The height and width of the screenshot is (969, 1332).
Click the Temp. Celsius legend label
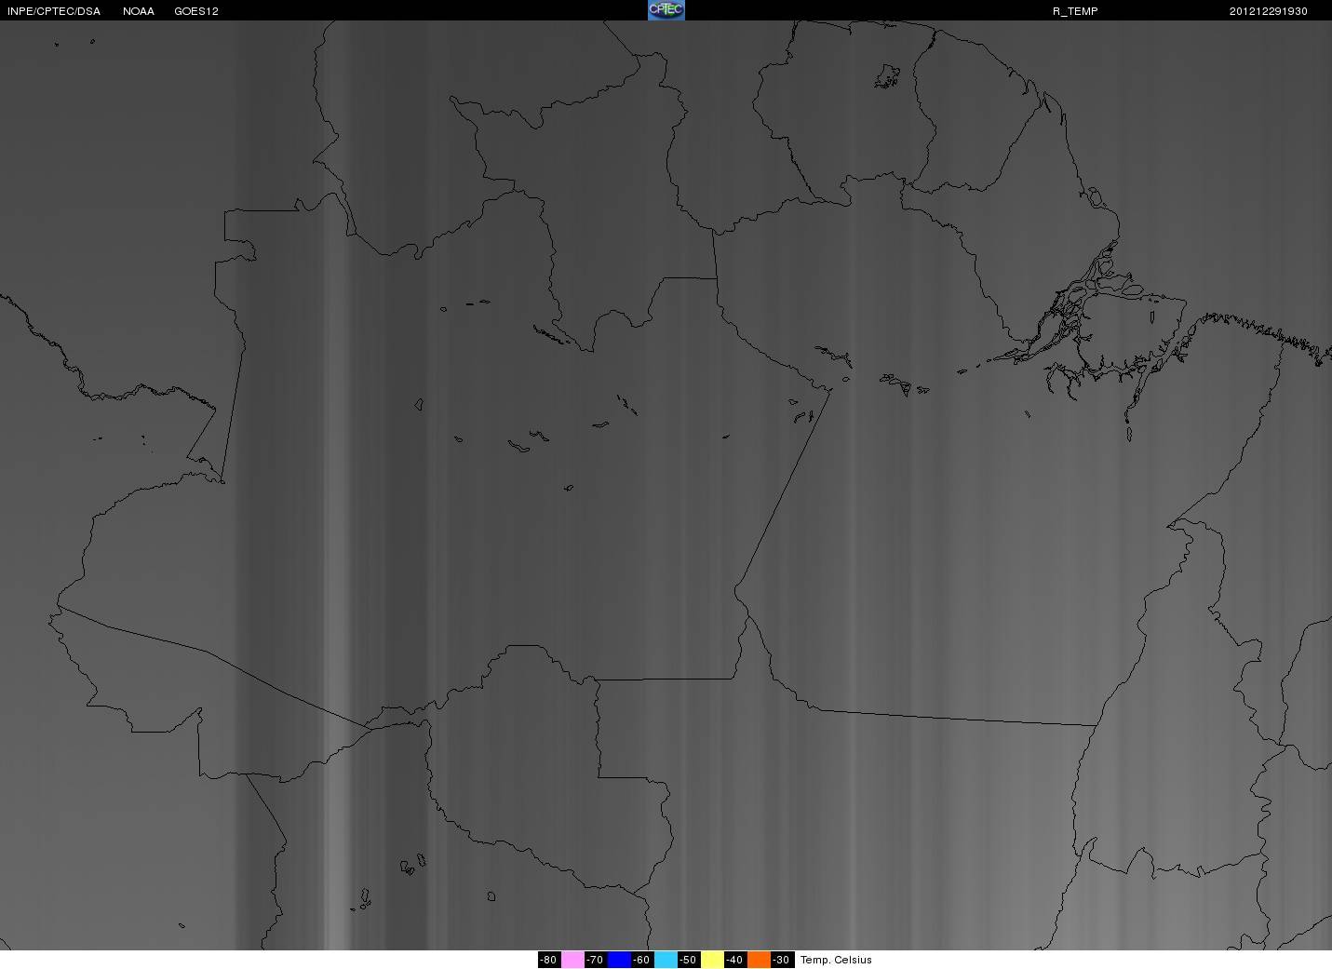(836, 960)
